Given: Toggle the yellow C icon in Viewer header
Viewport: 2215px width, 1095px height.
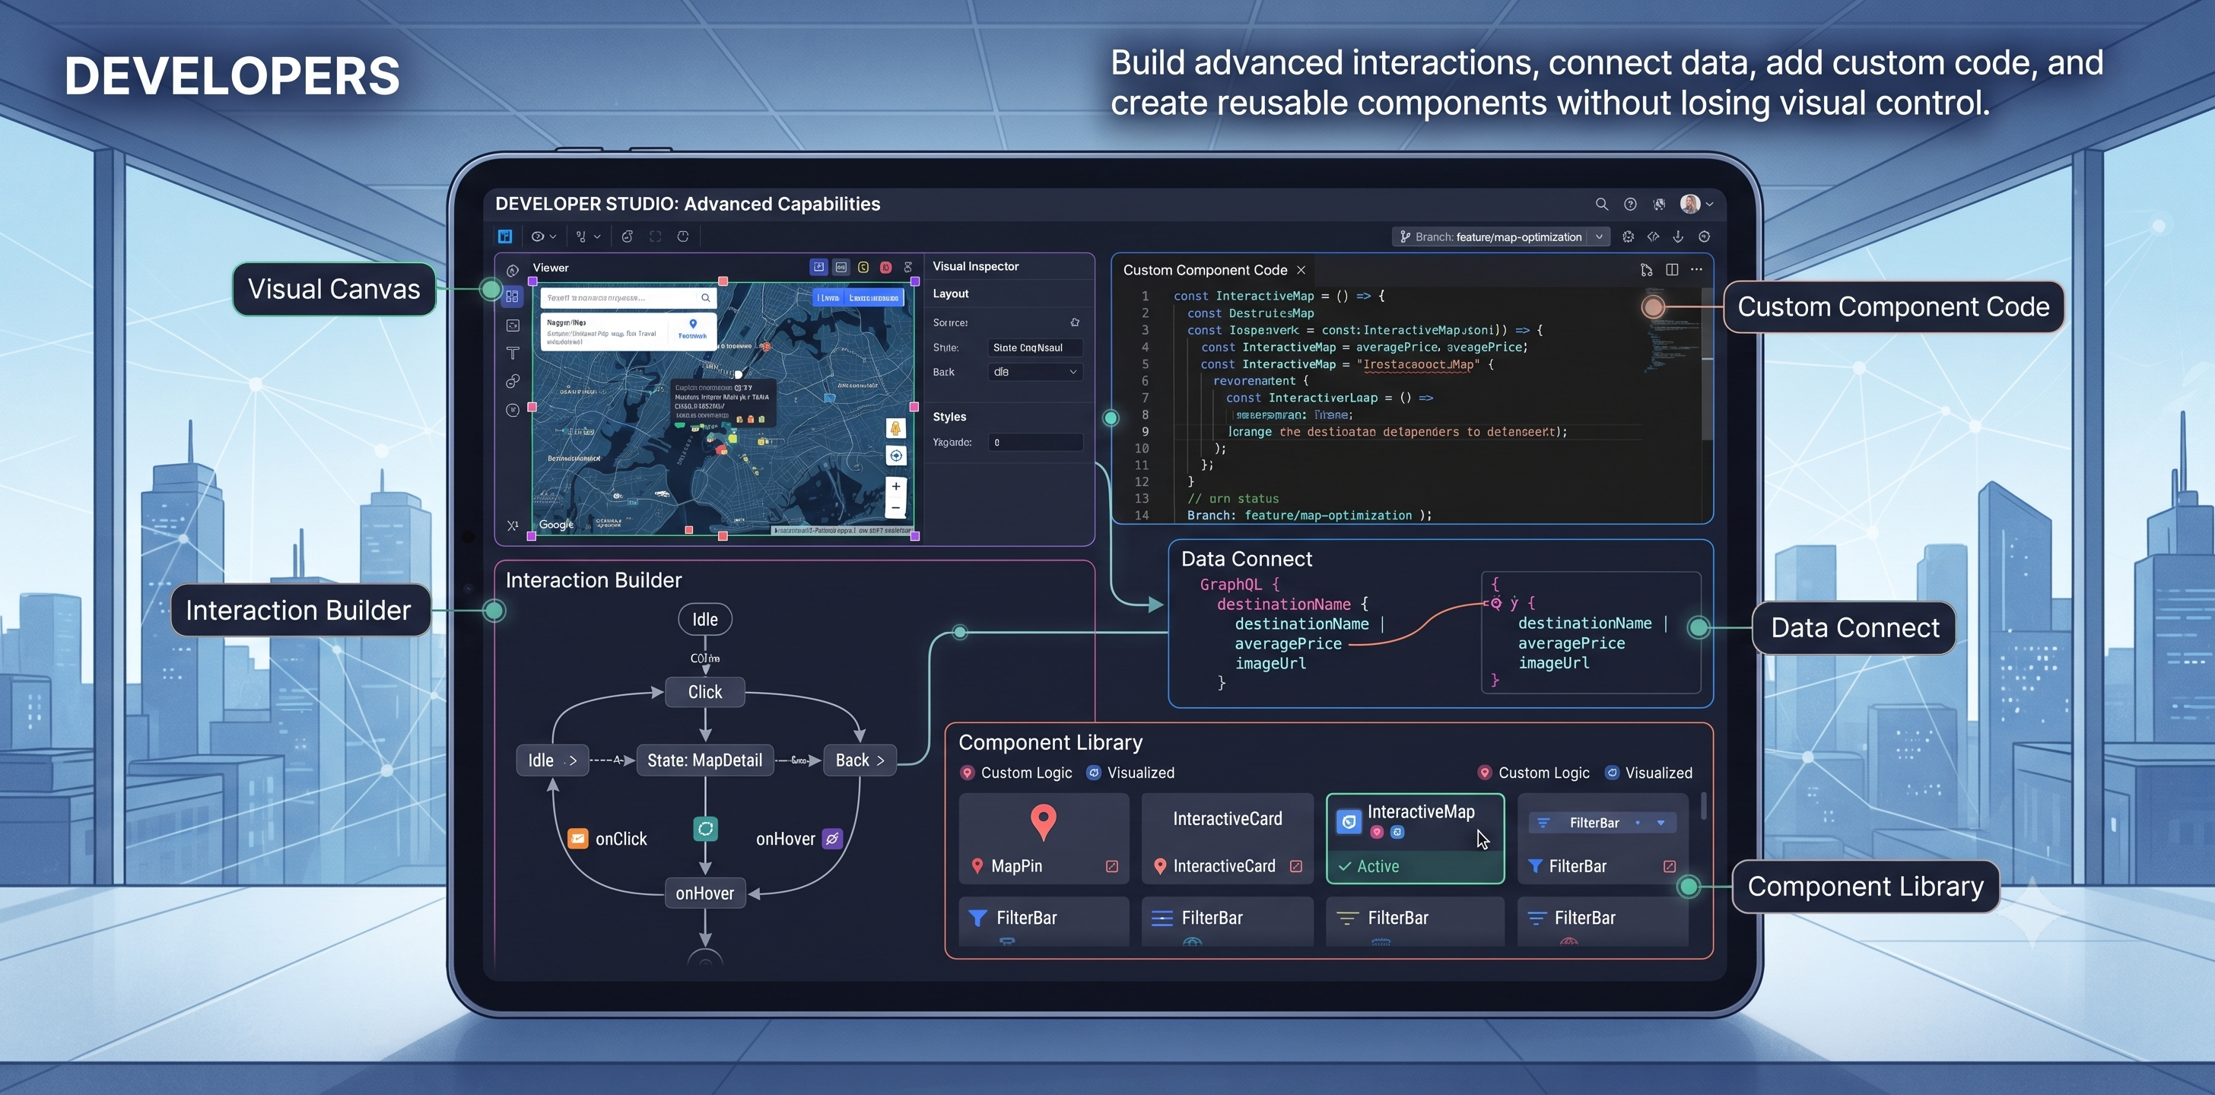Looking at the screenshot, I should pyautogui.click(x=863, y=268).
